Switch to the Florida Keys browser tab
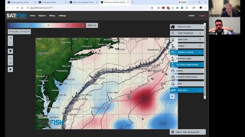The height and width of the screenshot is (137, 245). coord(51,2)
